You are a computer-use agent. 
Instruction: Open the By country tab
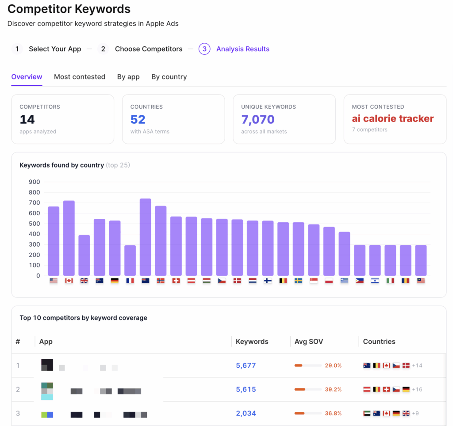[x=169, y=76]
